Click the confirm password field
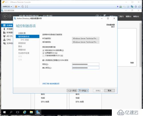143x116 pixels. coord(86,68)
